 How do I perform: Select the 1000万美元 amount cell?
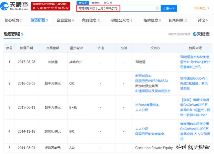coord(53,131)
